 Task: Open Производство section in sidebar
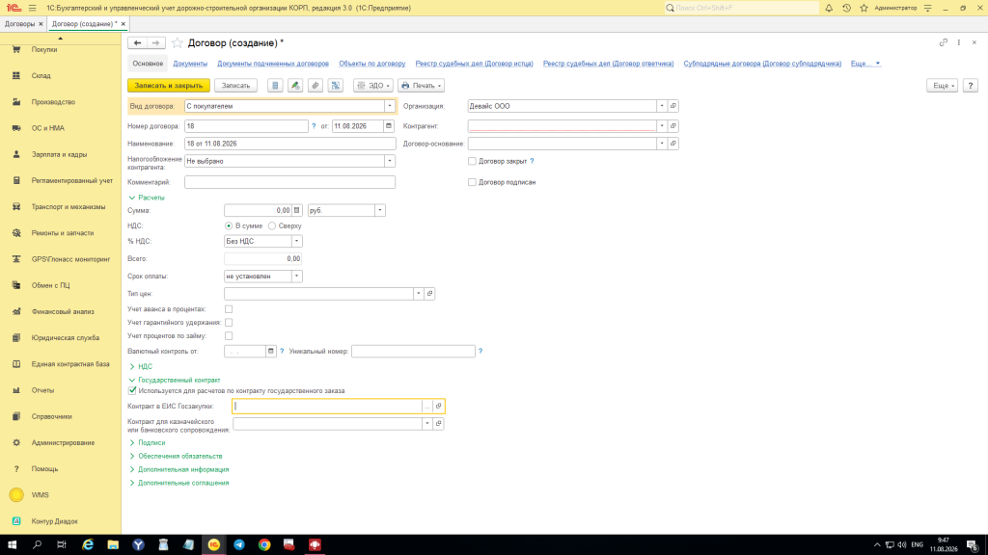(x=54, y=102)
